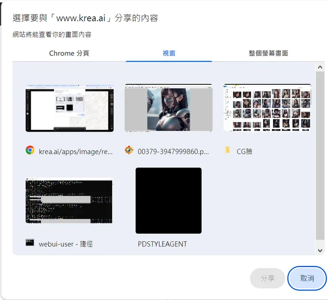Viewport: 328px width, 300px height.
Task: Open the 整個螢幕畫面 tab
Action: pos(268,53)
